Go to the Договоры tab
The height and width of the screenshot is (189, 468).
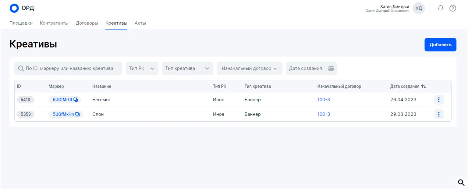87,23
